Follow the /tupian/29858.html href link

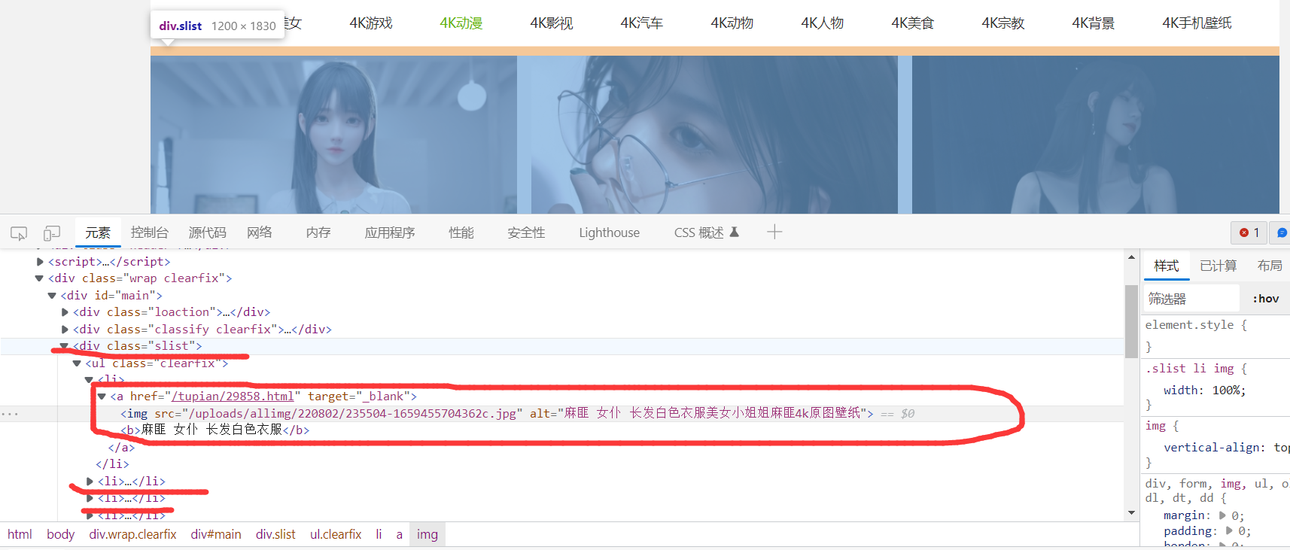[233, 397]
